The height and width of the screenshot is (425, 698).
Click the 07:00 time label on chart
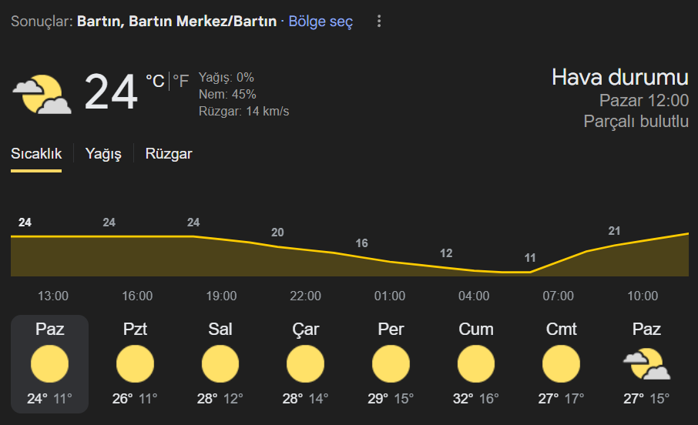click(559, 296)
